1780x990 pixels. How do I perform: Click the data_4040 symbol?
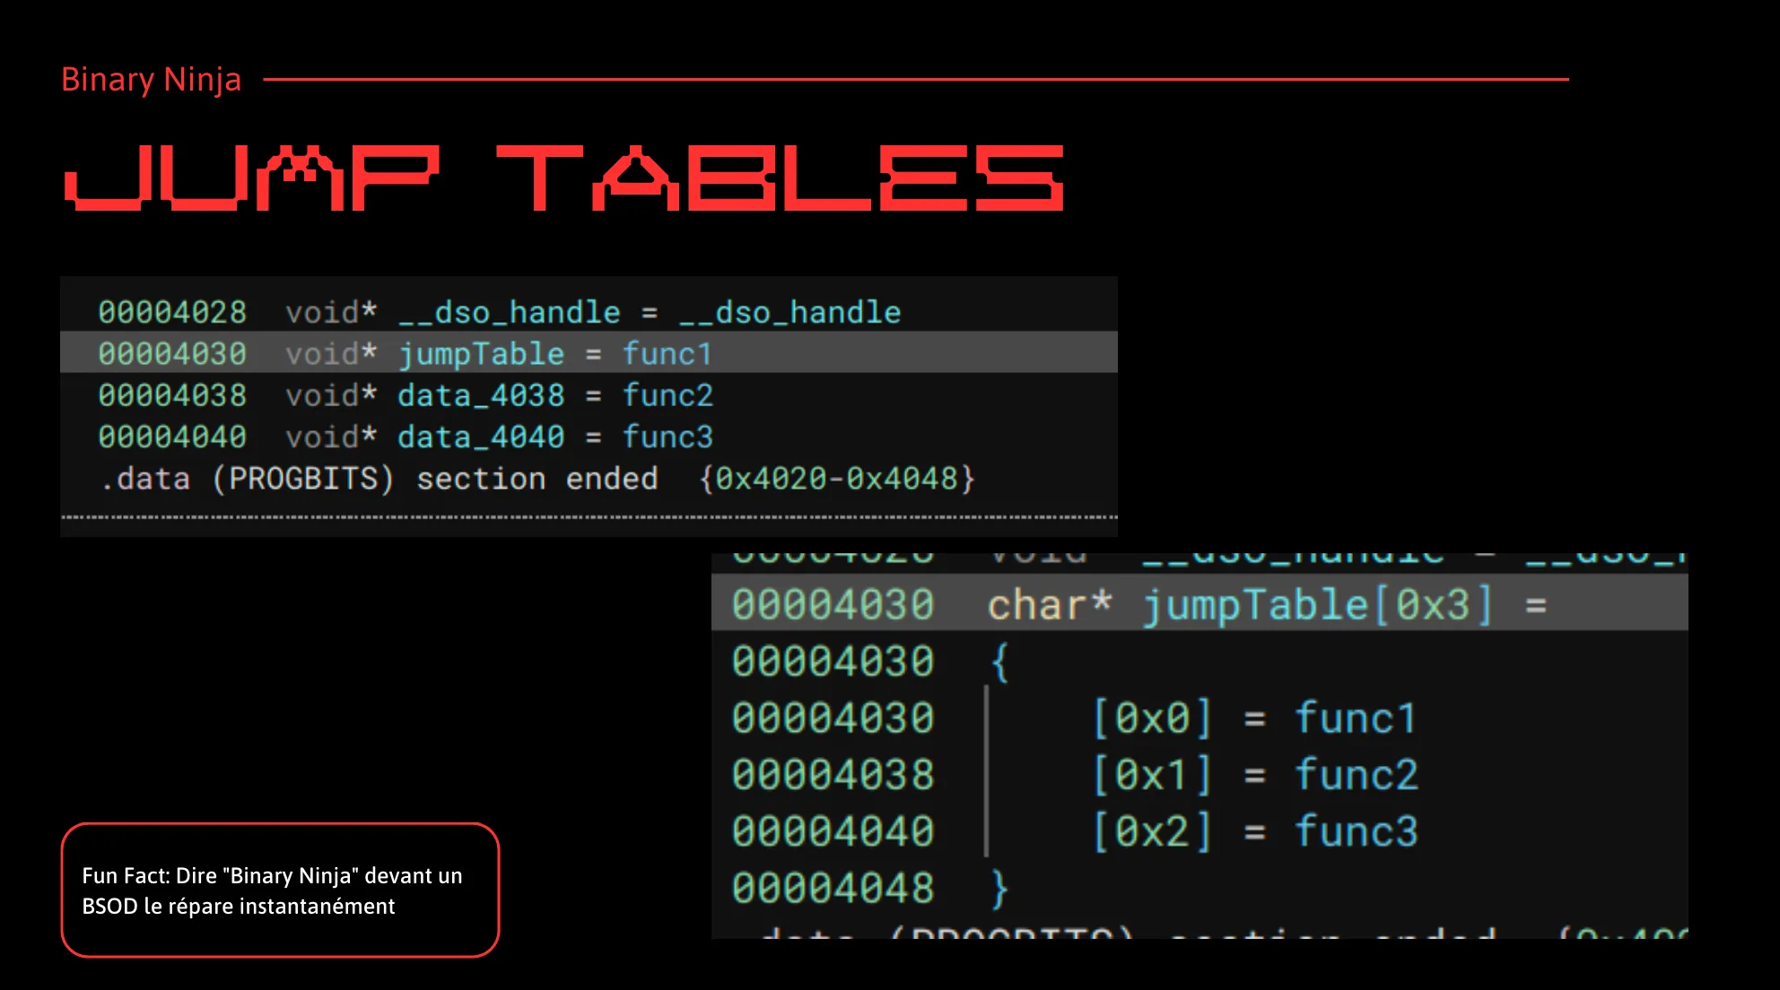[481, 437]
